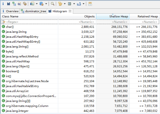Viewport: 160px width, 114px height.
Task: Click the calculate retained size icon
Action: click(69, 4)
